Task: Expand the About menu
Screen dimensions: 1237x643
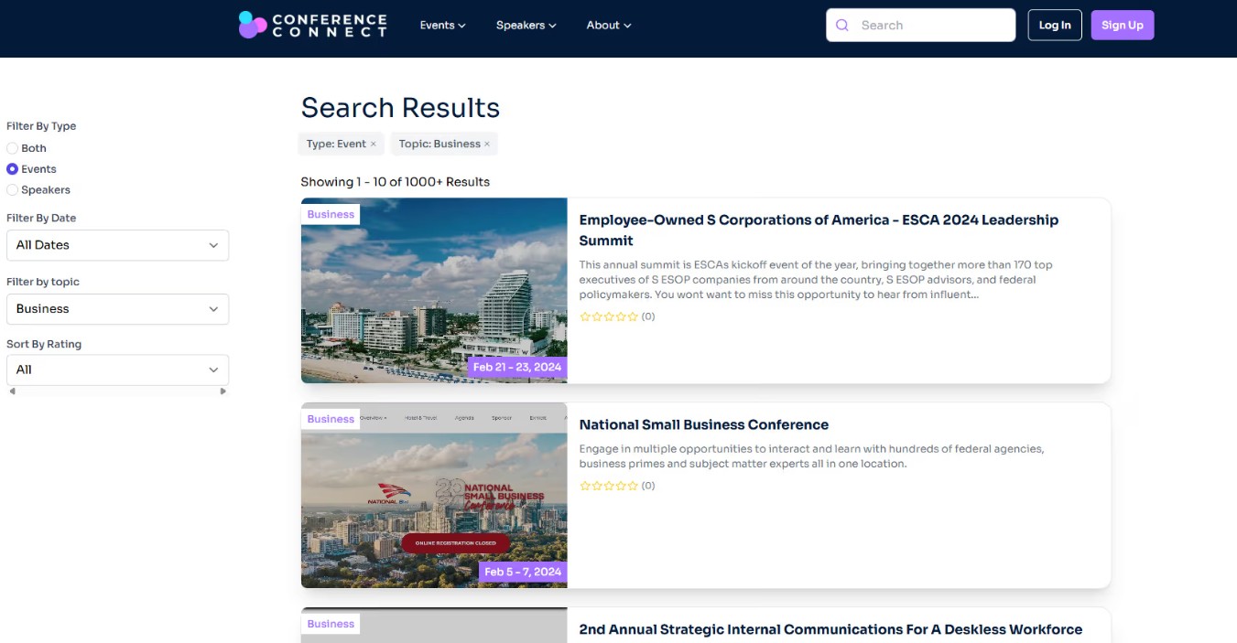Action: pos(609,26)
